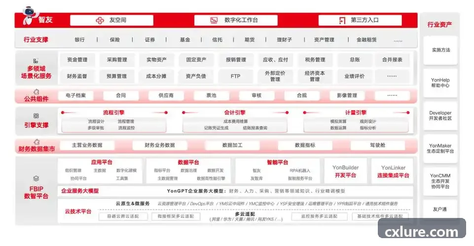The image size is (474, 246).
Task: Click the puzzle icon above 公共组件
Action: click(36, 92)
